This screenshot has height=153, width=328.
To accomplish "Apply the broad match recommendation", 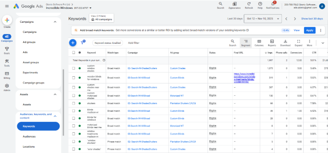I will point(309,30).
